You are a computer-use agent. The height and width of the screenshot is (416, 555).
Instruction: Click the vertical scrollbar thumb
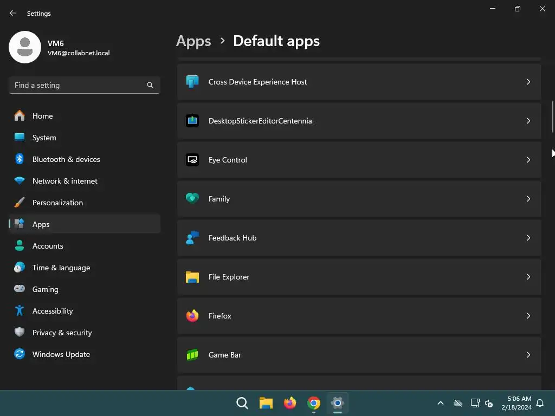tap(552, 117)
